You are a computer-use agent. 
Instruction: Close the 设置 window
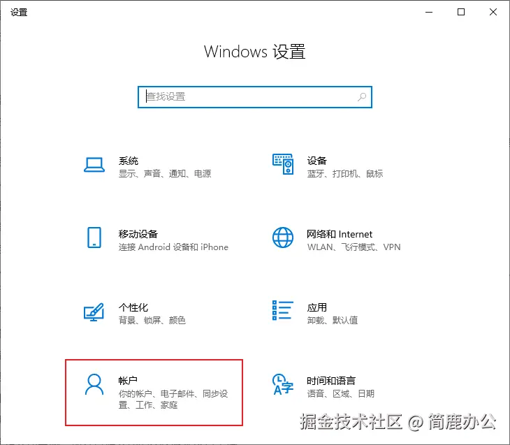coord(493,12)
